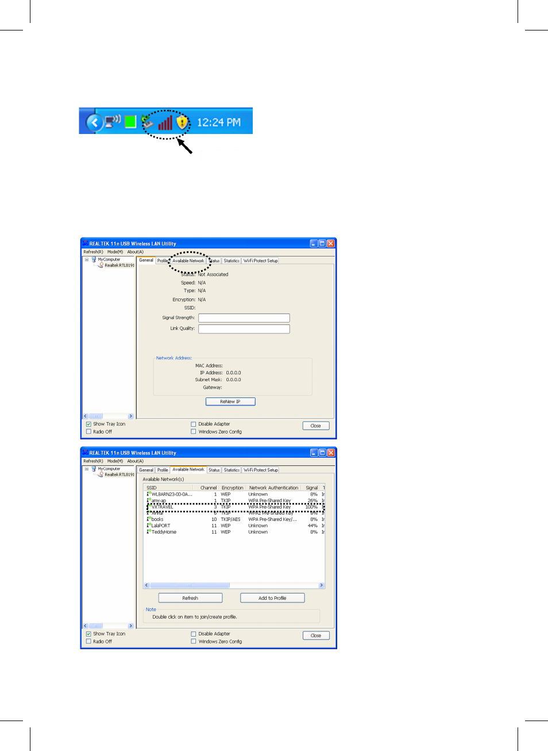This screenshot has width=548, height=751.
Task: Click right scroll arrow under General window tree
Action: [x=131, y=416]
